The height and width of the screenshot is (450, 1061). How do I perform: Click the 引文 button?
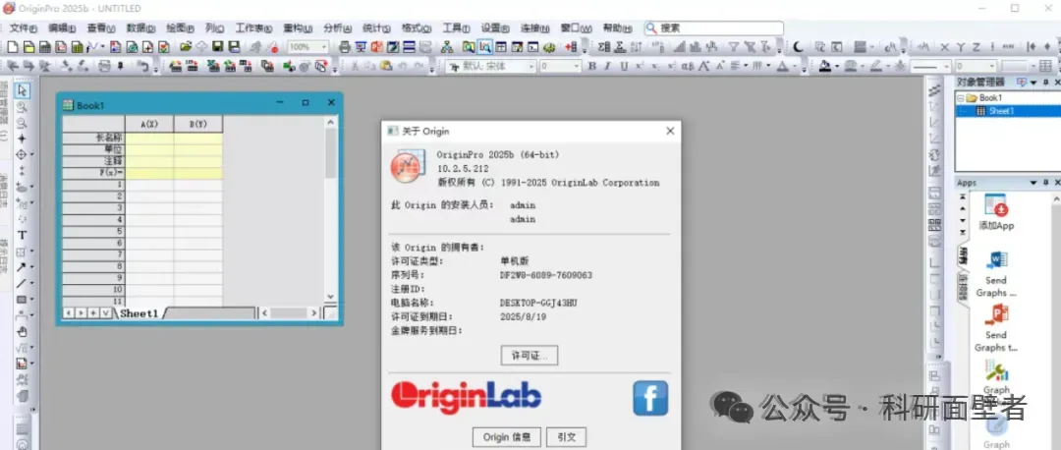pyautogui.click(x=567, y=436)
